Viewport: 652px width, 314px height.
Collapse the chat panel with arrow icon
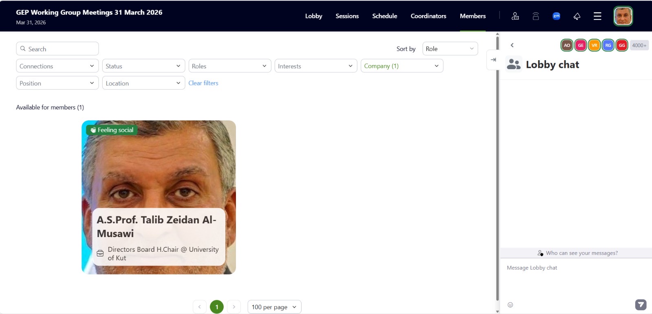[x=493, y=60]
